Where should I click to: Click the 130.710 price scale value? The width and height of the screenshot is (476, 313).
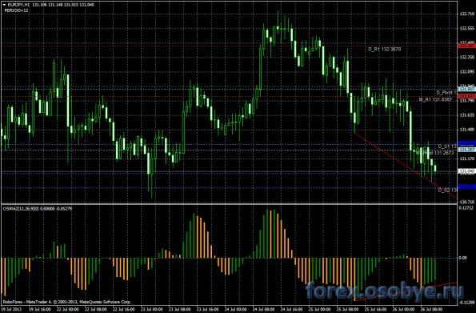click(466, 202)
